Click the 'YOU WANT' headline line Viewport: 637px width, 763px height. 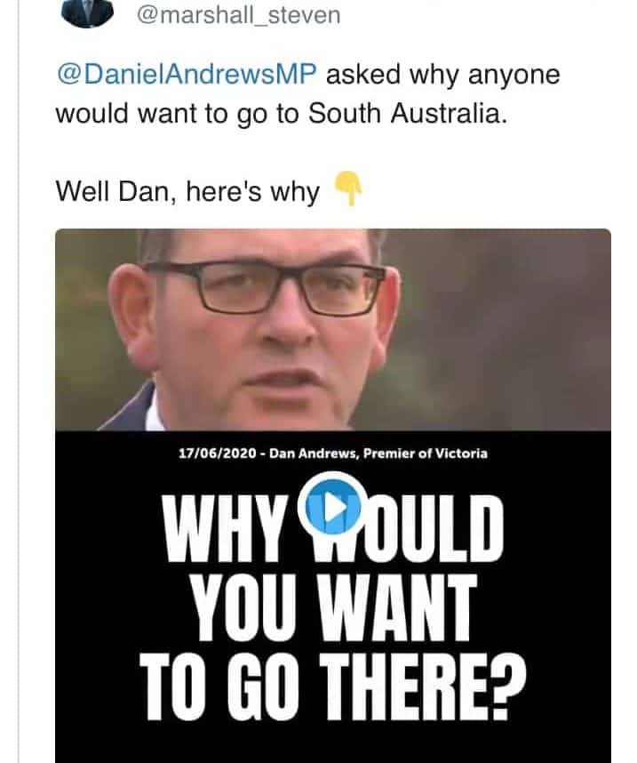[333, 607]
